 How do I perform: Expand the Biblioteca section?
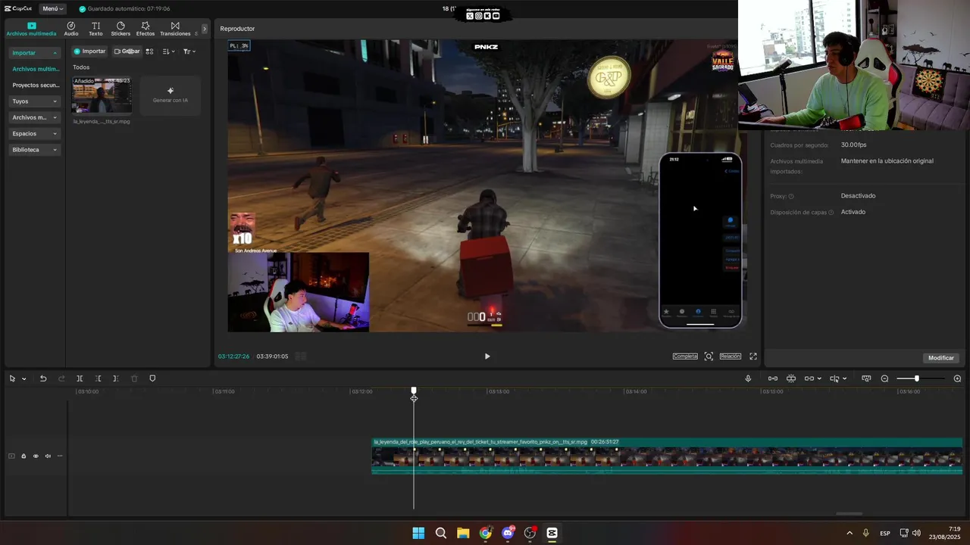(35, 150)
